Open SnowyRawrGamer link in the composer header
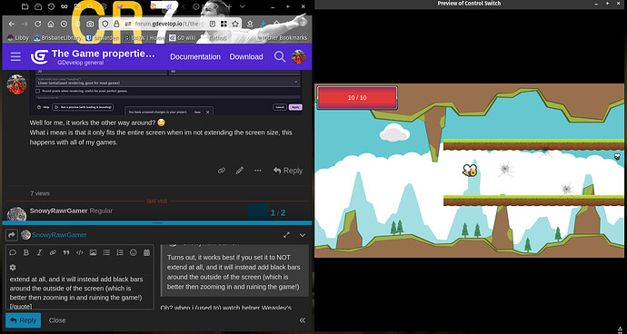 click(59, 235)
